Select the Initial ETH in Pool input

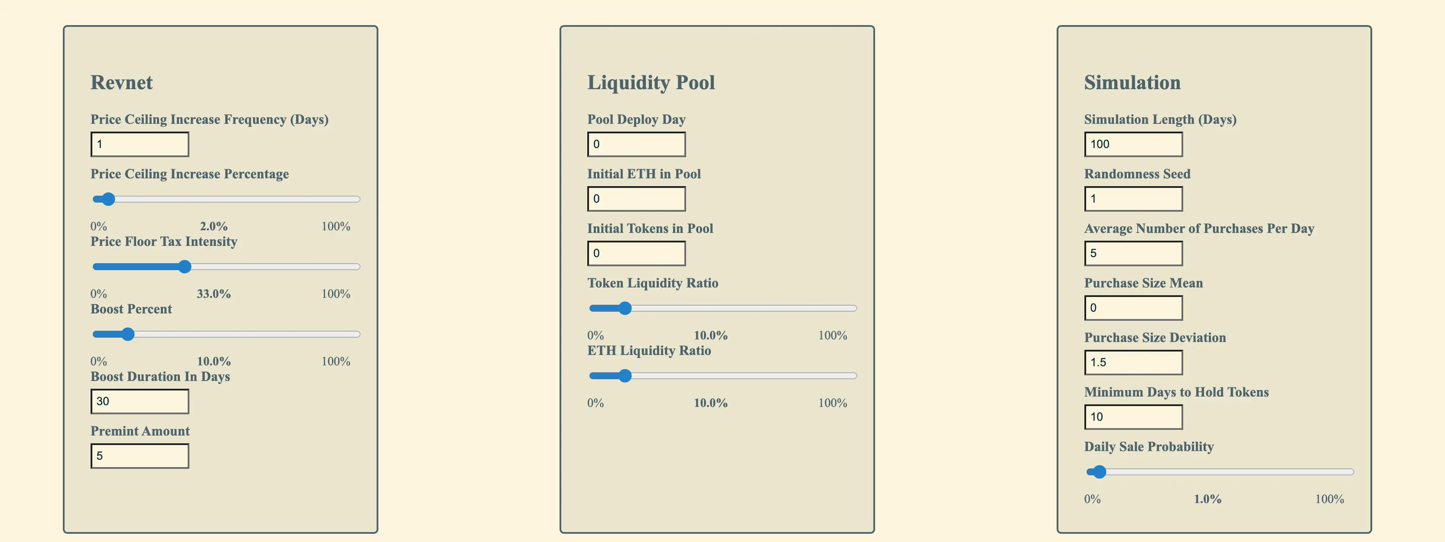(x=636, y=198)
